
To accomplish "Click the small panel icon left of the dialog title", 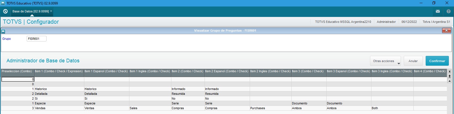I will click(3, 31).
